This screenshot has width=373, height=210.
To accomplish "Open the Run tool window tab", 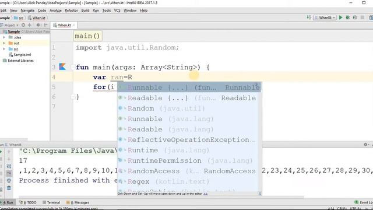I will tap(8, 202).
